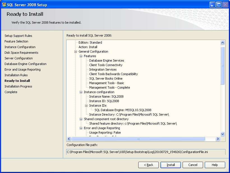Viewport: 230px width, 173px height.
Task: Collapse the General Configuration node
Action: coord(75,52)
